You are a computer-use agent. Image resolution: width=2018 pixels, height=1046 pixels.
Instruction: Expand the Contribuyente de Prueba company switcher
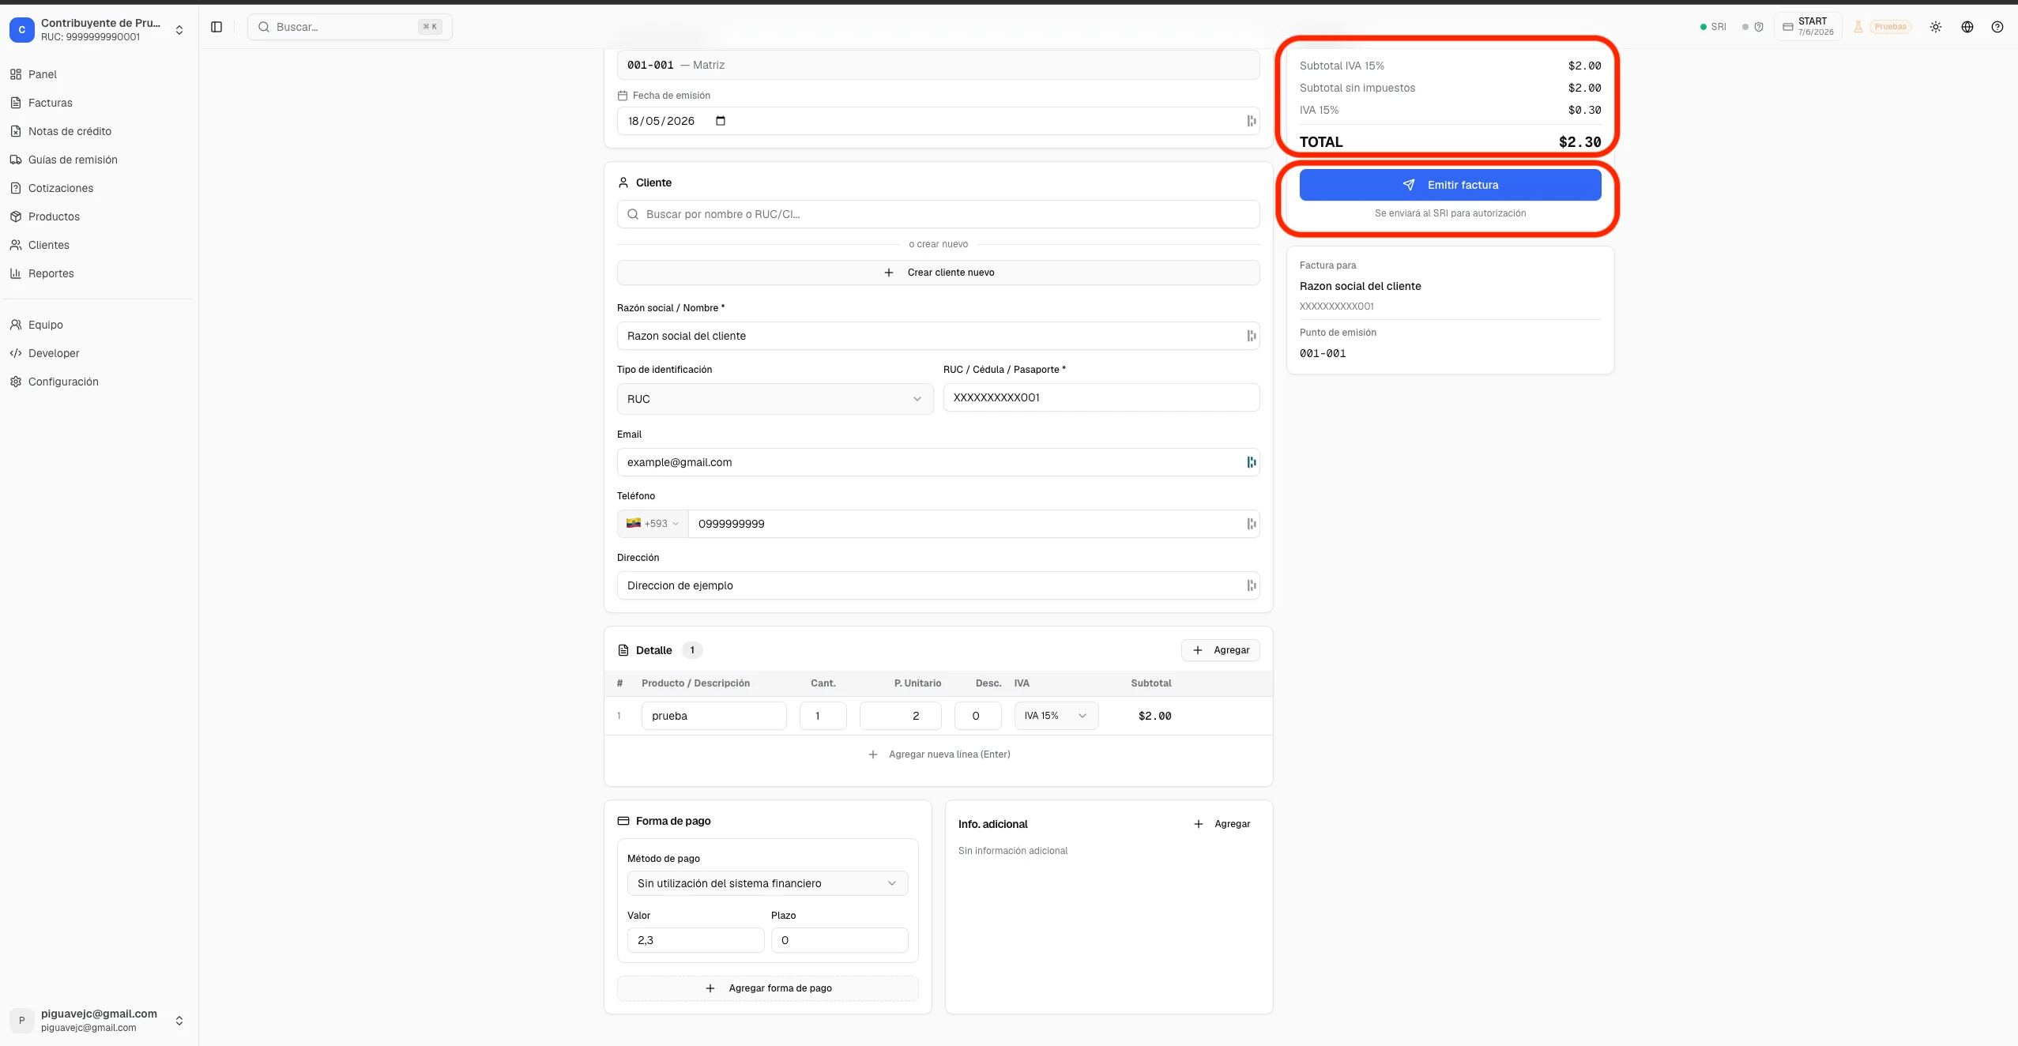99,30
